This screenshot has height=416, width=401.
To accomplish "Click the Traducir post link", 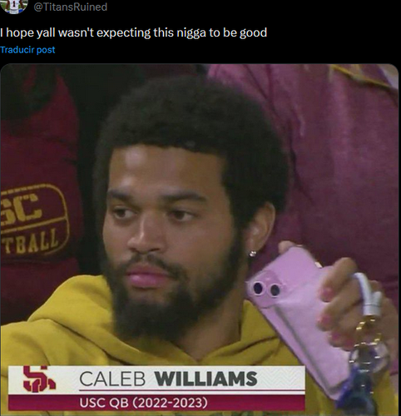I will tap(27, 50).
